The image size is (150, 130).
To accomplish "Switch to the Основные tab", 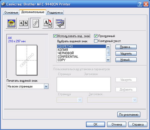I will 11,13.
